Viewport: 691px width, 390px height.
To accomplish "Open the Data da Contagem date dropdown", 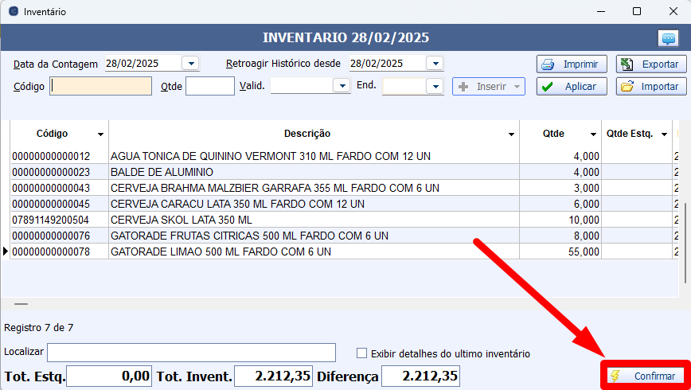I will (191, 64).
